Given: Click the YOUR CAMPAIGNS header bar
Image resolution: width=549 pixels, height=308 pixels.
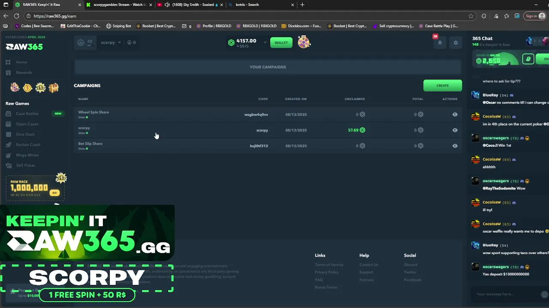Looking at the screenshot, I should (x=268, y=67).
